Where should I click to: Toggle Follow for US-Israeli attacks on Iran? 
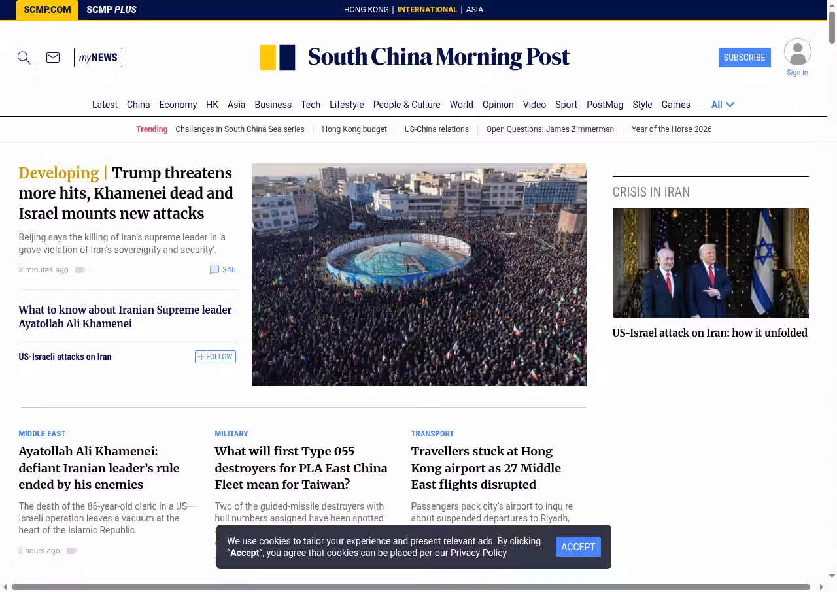coord(215,357)
